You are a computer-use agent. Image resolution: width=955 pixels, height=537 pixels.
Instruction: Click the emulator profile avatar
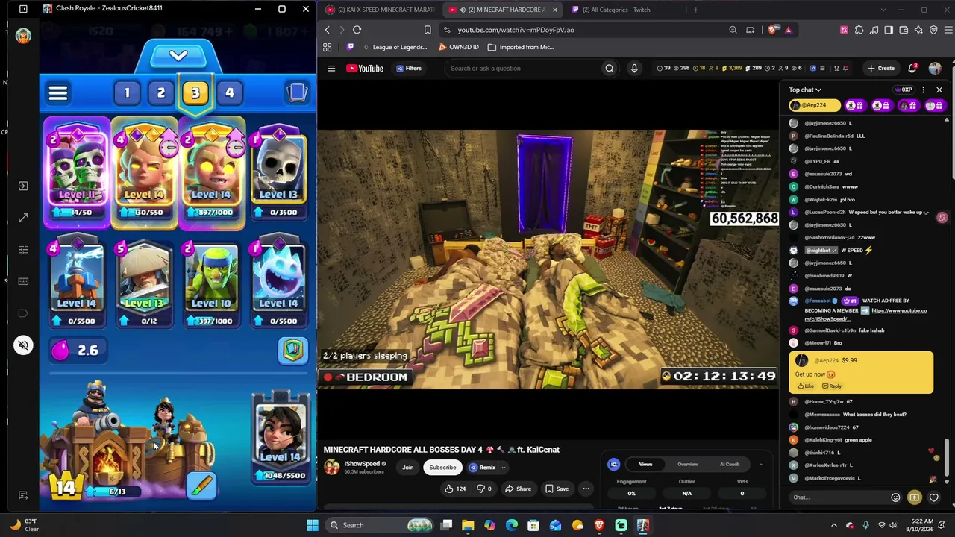(x=23, y=36)
